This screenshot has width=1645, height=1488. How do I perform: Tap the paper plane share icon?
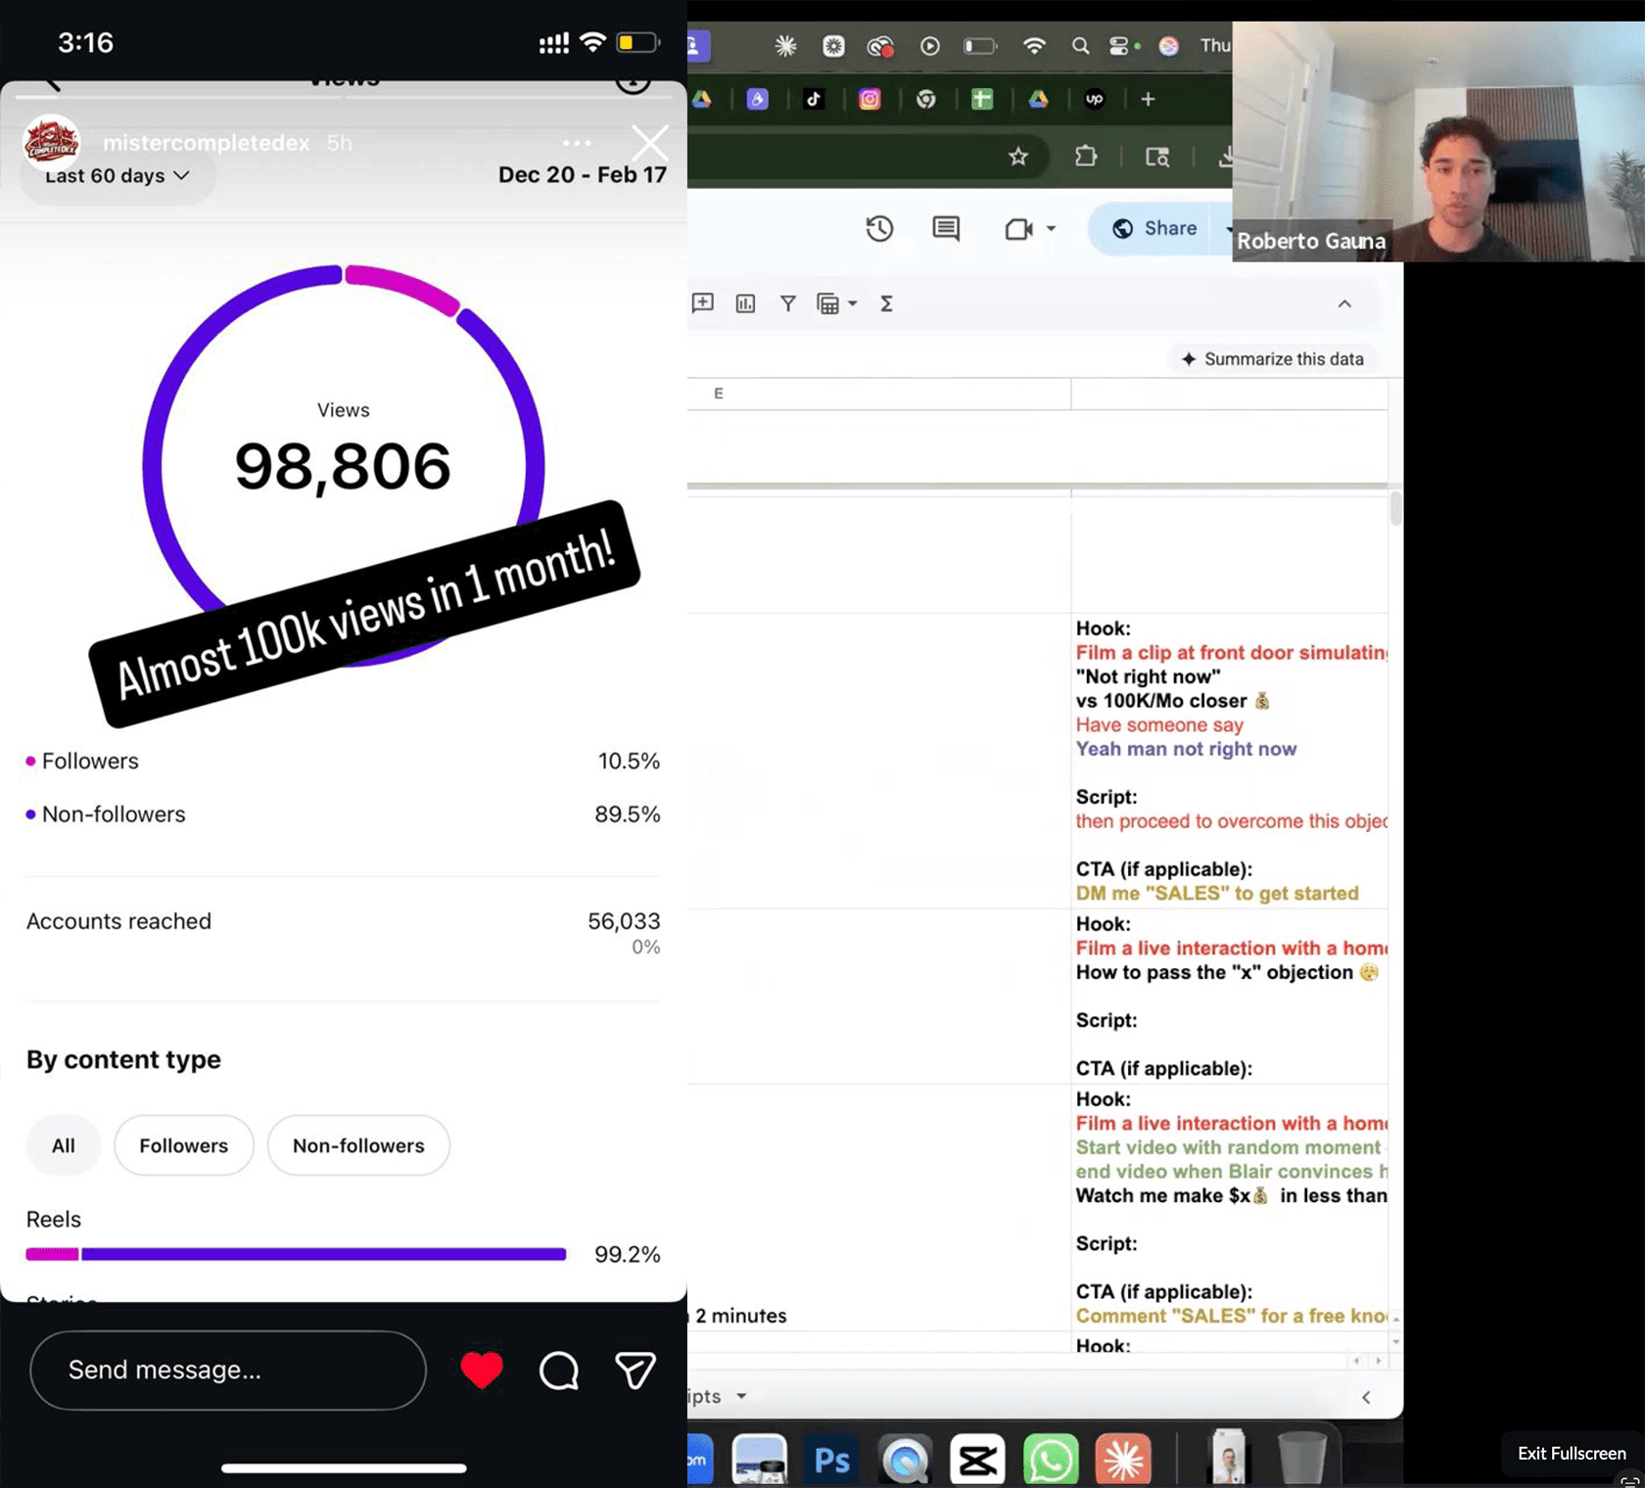click(x=635, y=1370)
